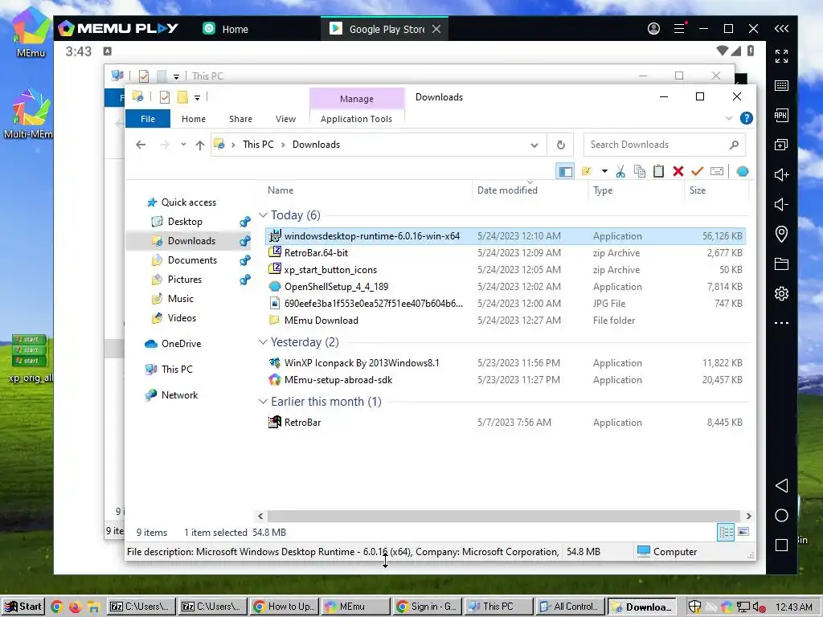The width and height of the screenshot is (823, 617).
Task: Select Documents in navigation pane
Action: 192,260
